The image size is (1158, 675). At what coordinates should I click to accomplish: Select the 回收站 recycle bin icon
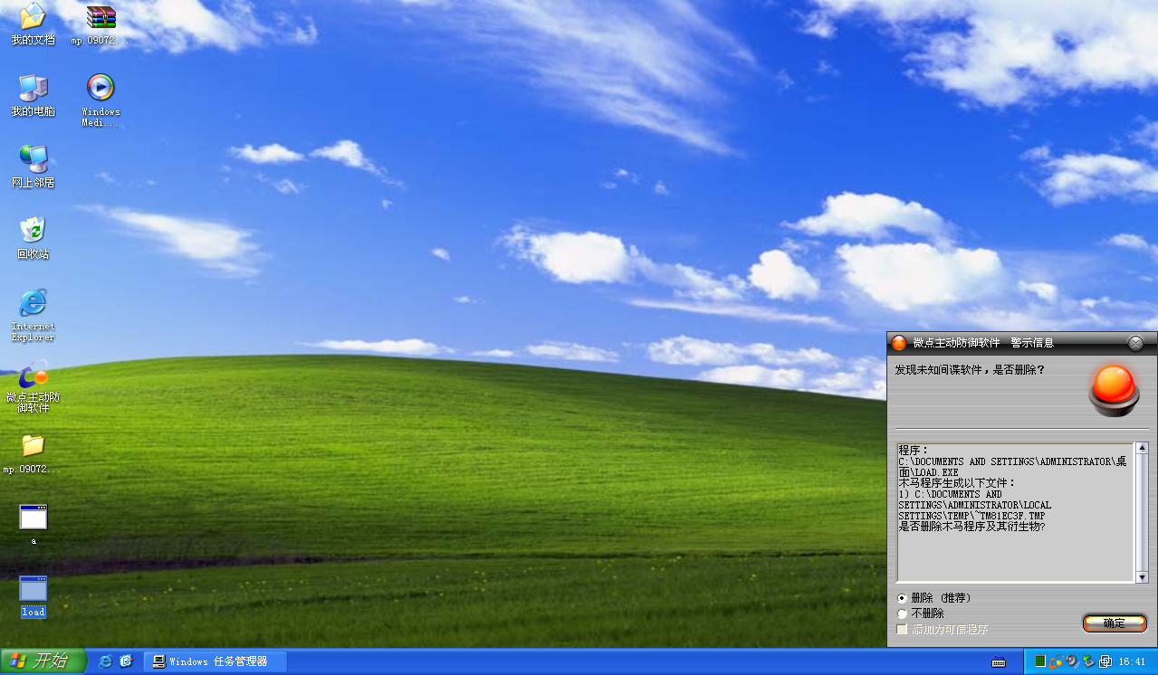click(33, 238)
